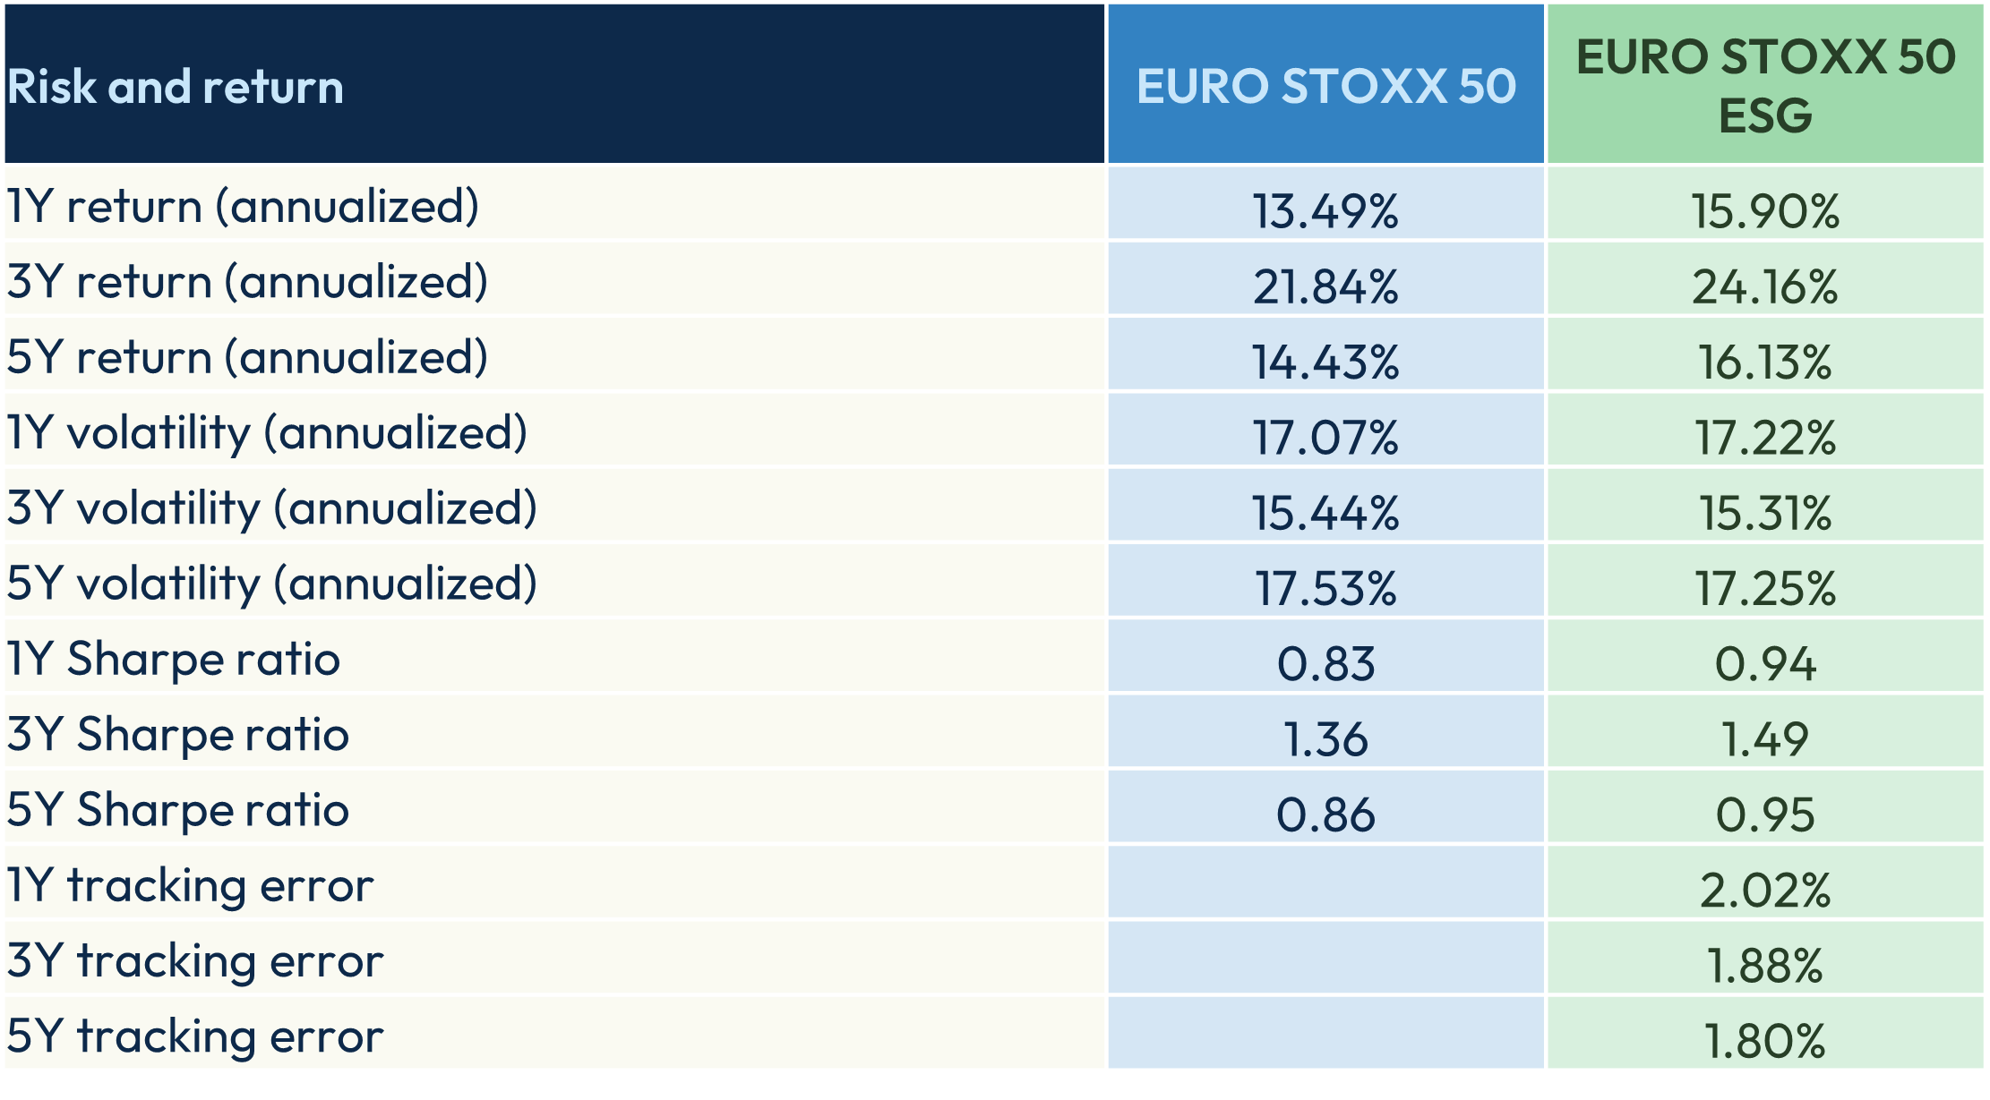Screen dimensions: 1990x1100
Task: Click the "5Y return (annualized)" row label
Action: tap(247, 357)
